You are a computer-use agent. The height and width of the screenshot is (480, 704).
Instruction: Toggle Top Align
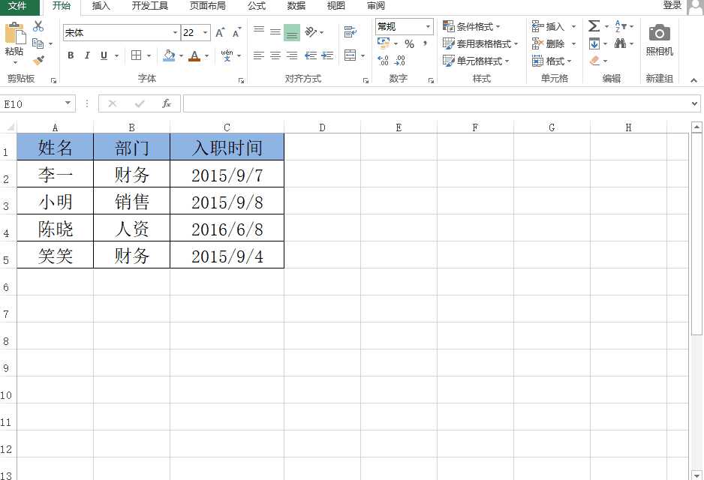point(259,31)
